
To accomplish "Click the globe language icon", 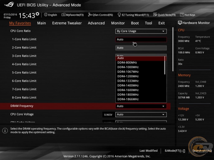I will pyautogui.click(x=46, y=15).
